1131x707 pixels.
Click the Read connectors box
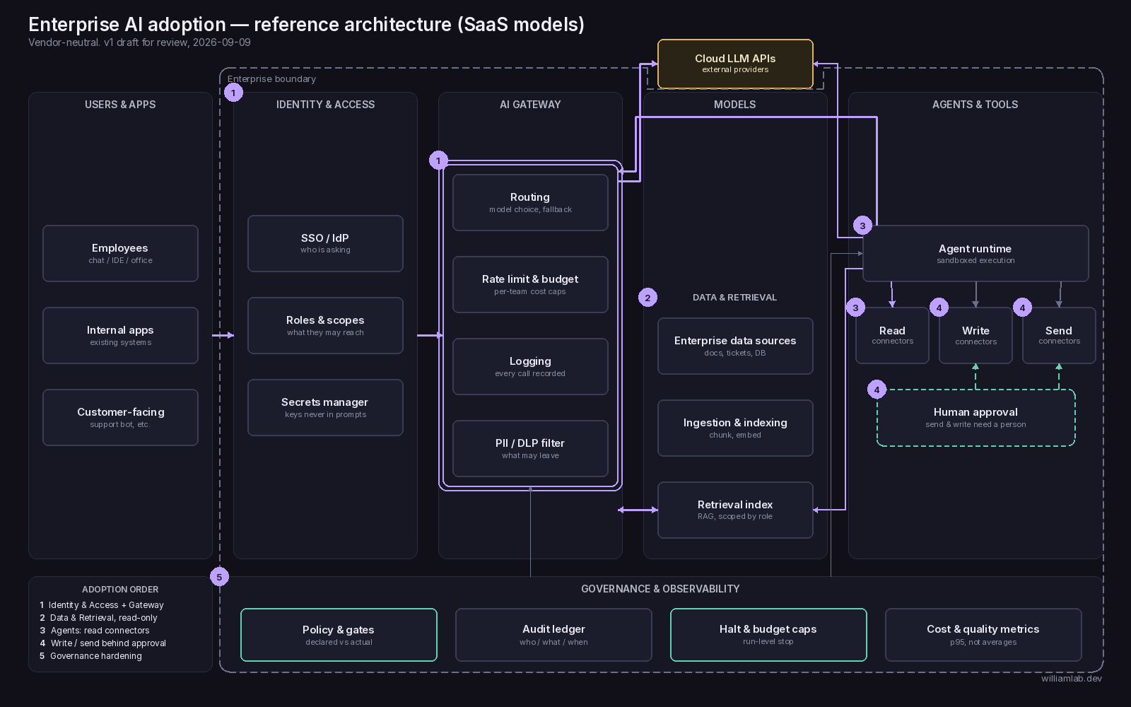pyautogui.click(x=892, y=335)
